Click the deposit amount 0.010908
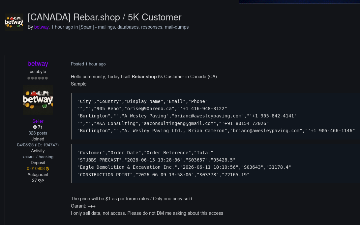The width and height of the screenshot is (360, 225). [36, 169]
